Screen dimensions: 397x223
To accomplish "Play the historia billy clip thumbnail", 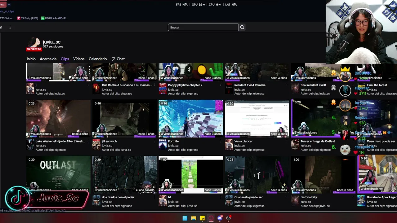I will coord(323,174).
